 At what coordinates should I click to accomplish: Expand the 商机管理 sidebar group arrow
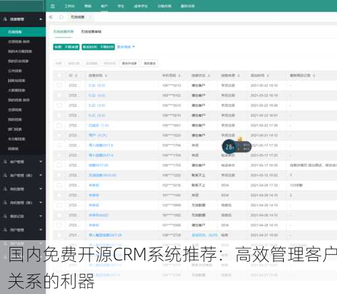[40, 189]
